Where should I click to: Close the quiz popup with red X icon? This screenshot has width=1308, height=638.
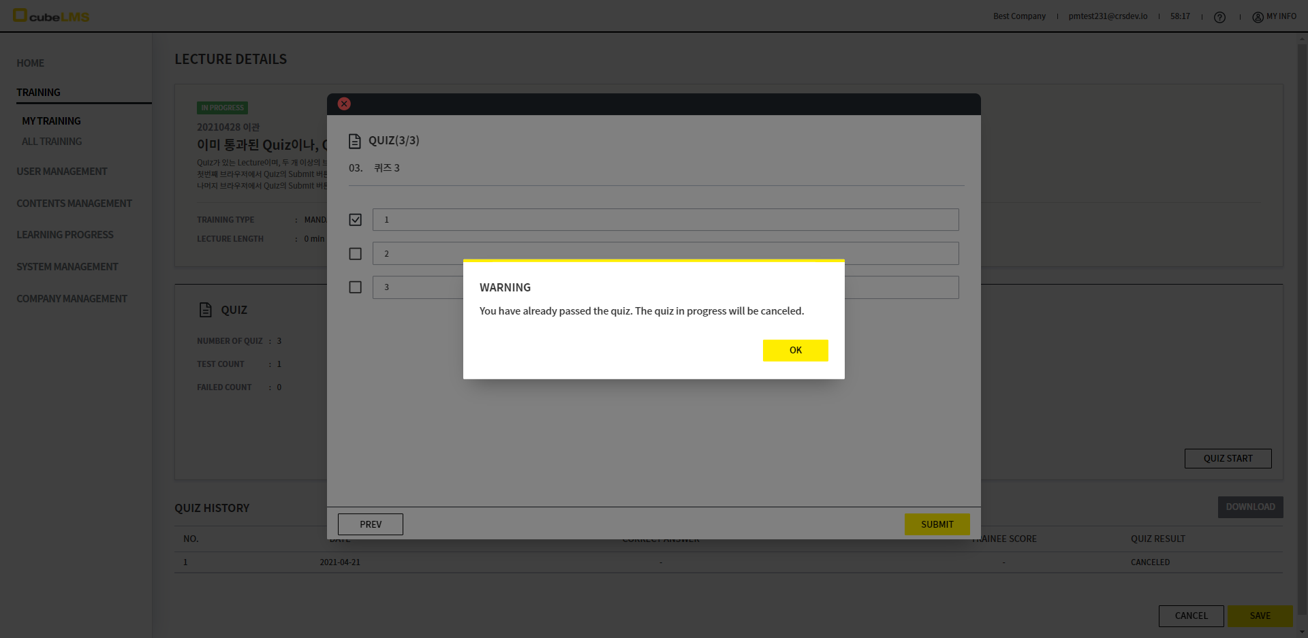[x=344, y=104]
